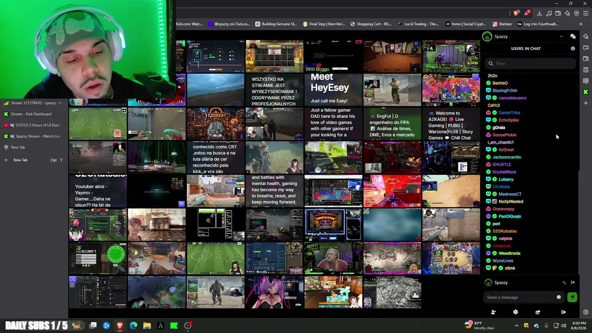This screenshot has height=333, width=592.
Task: Open the music playlist icon in toolbar
Action: [549, 13]
